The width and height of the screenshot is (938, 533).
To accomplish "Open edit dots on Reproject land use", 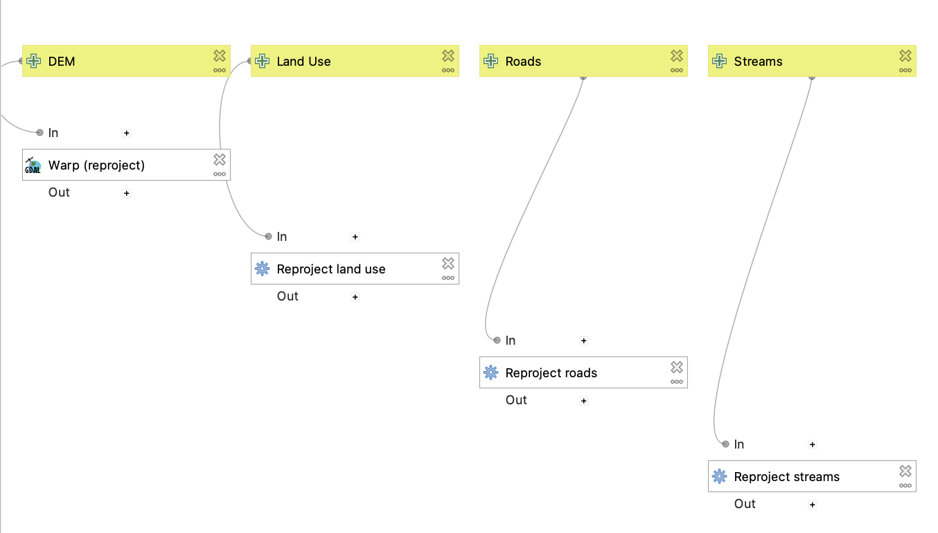I will [448, 278].
